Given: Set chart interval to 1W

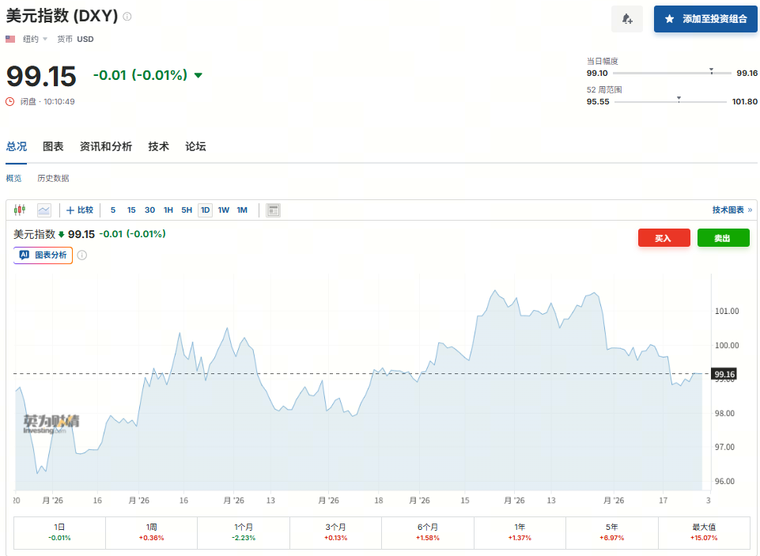Looking at the screenshot, I should [x=224, y=210].
